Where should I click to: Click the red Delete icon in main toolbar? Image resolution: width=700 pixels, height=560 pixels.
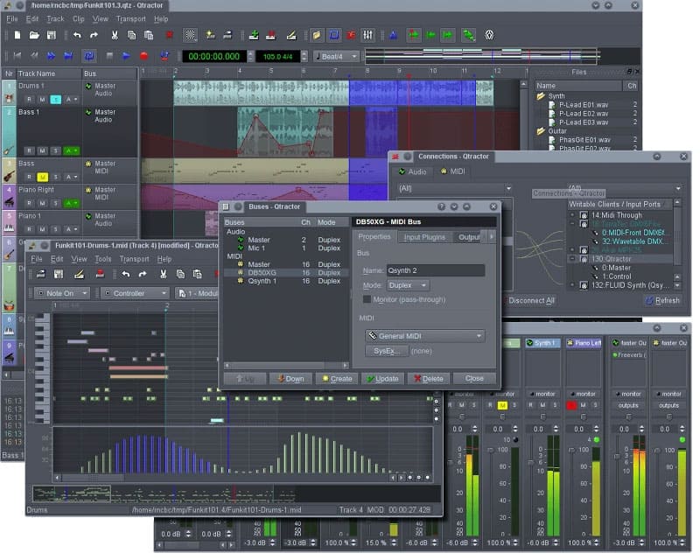(170, 35)
